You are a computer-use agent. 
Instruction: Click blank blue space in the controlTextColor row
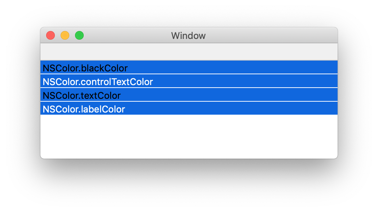coord(245,81)
